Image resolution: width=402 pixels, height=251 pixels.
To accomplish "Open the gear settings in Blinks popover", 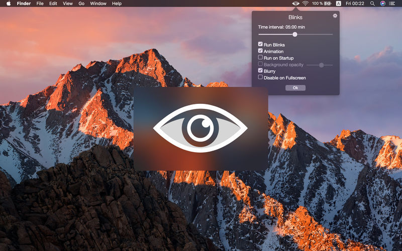I will click(x=335, y=16).
